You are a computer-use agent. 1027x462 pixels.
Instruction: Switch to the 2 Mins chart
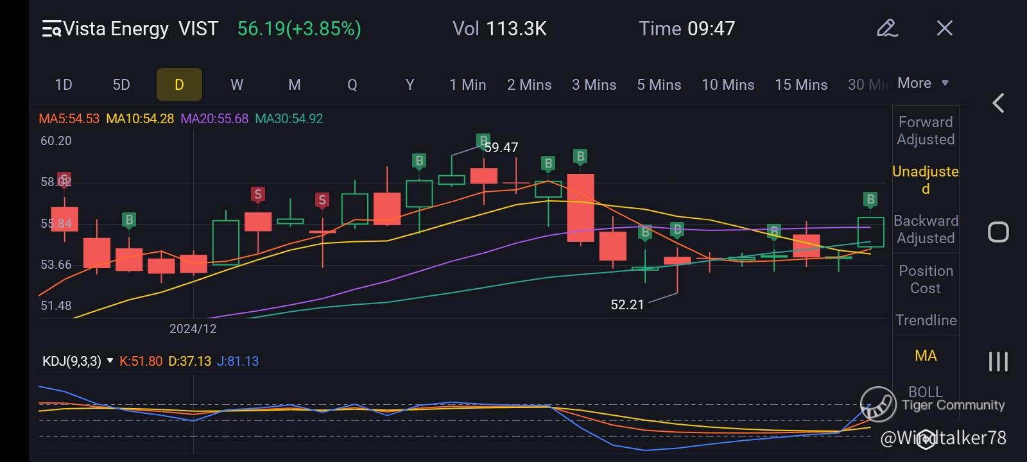pyautogui.click(x=530, y=85)
